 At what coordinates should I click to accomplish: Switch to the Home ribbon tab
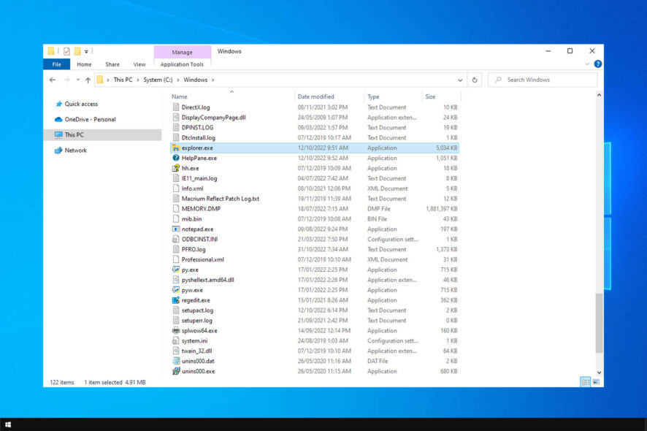pyautogui.click(x=84, y=64)
